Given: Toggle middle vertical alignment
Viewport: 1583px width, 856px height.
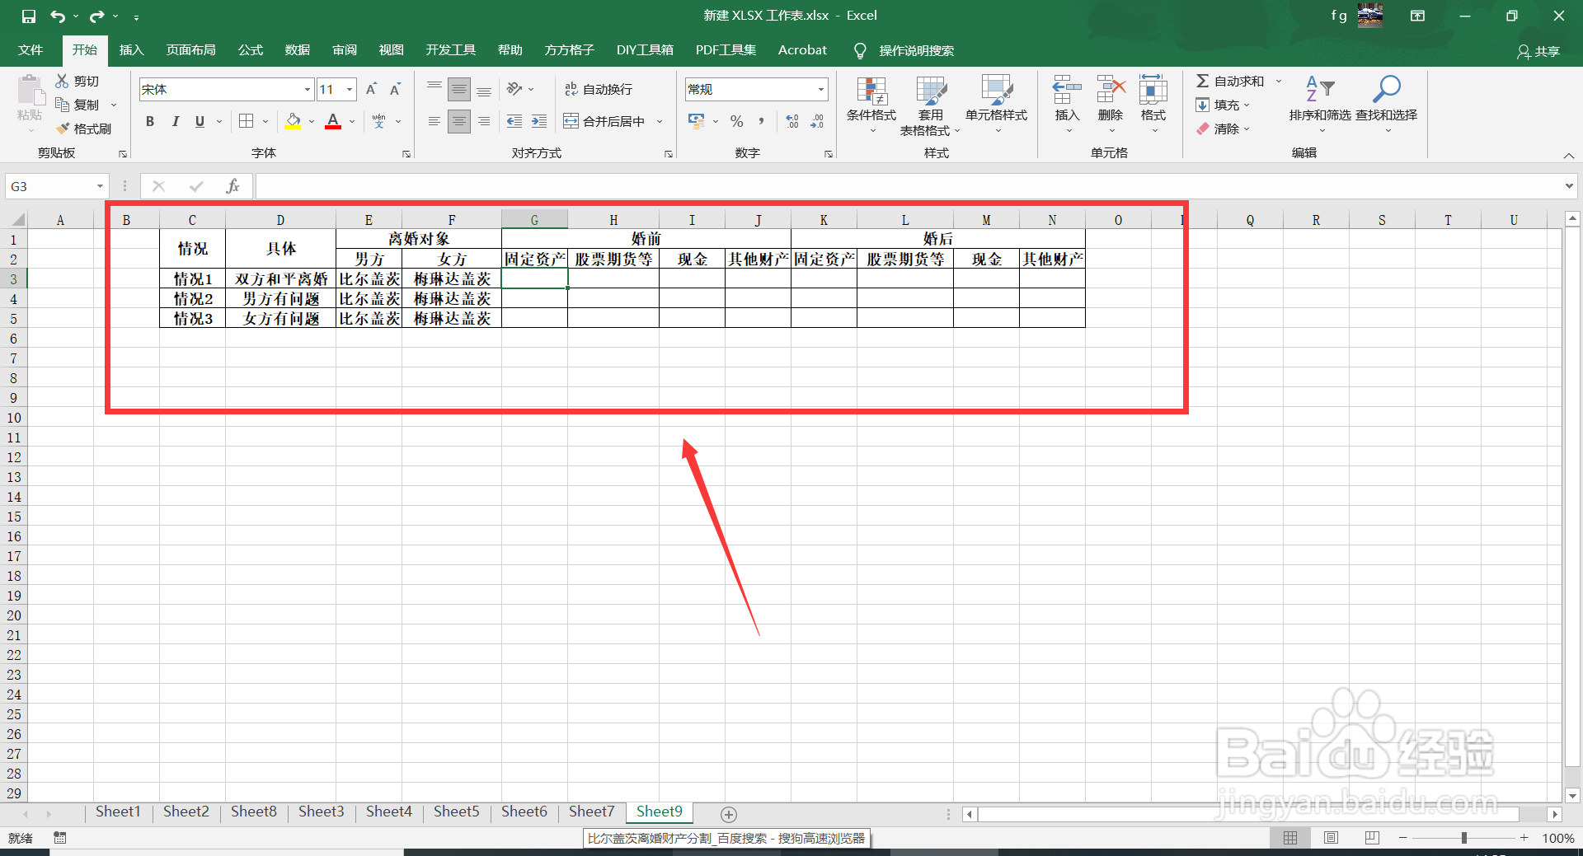Looking at the screenshot, I should coord(459,89).
